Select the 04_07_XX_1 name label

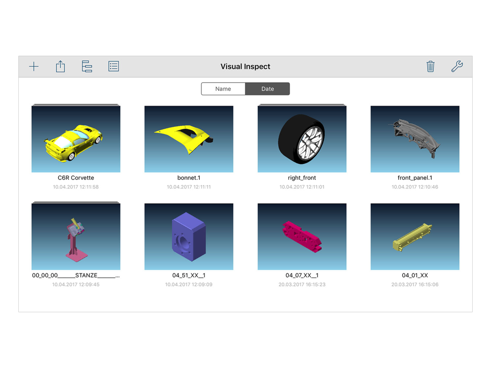(302, 275)
